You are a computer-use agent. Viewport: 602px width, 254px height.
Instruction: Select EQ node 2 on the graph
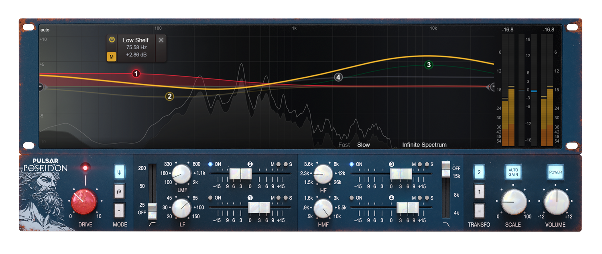(x=169, y=96)
